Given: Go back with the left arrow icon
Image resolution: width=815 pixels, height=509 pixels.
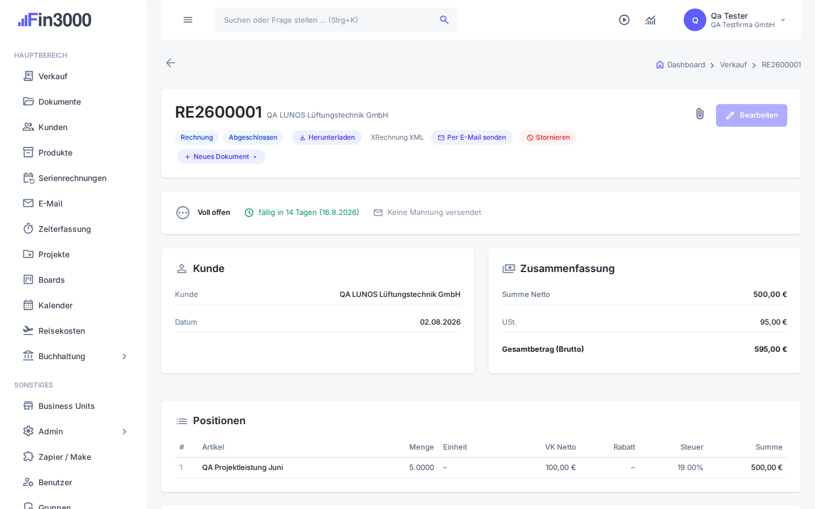Looking at the screenshot, I should [170, 63].
